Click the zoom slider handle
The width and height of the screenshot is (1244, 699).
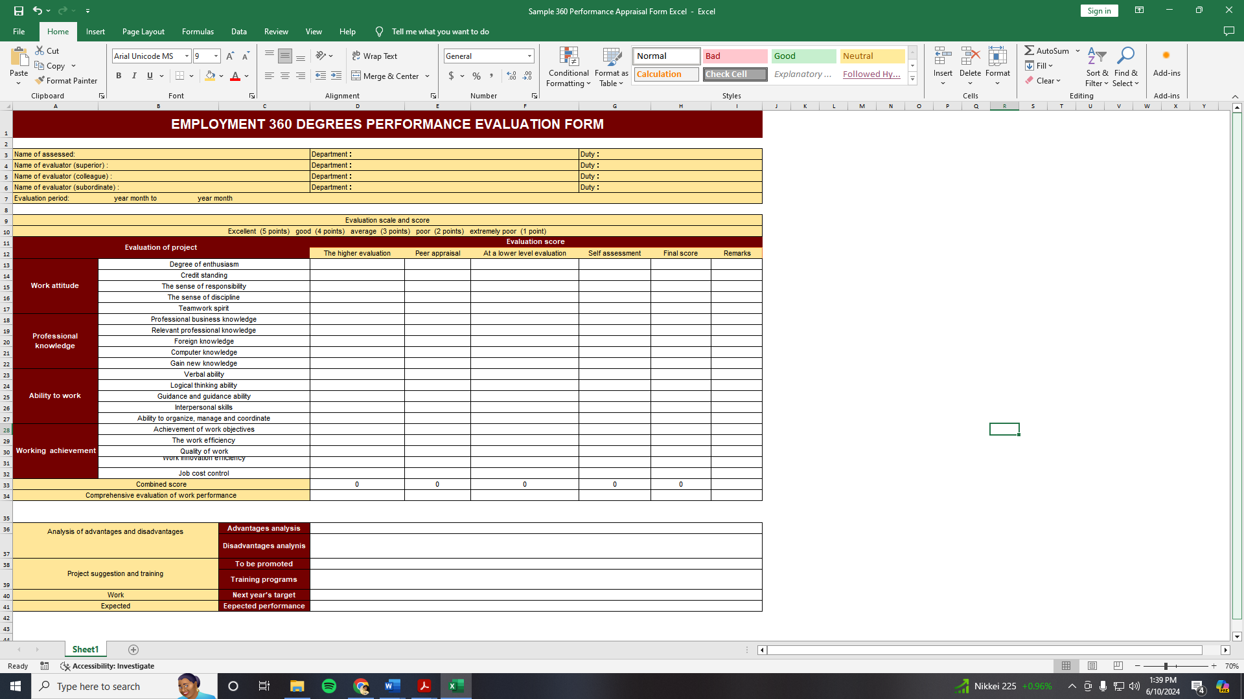[1166, 666]
